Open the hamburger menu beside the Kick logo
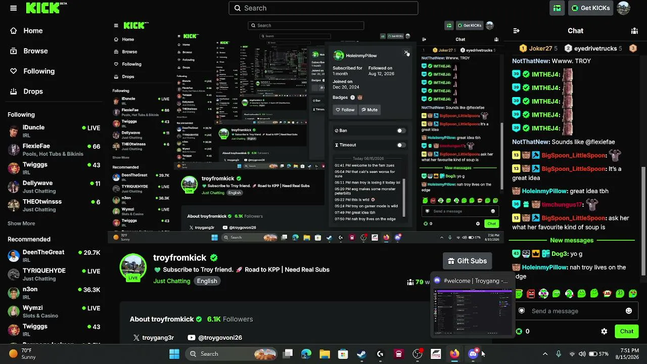 point(14,8)
